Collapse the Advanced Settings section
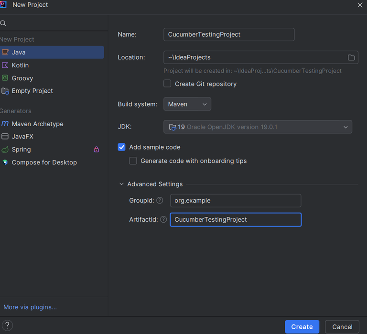This screenshot has height=334, width=367. (x=122, y=184)
